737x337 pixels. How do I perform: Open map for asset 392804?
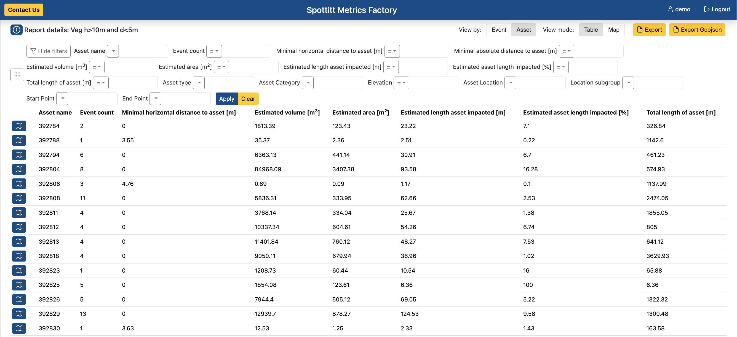click(19, 169)
